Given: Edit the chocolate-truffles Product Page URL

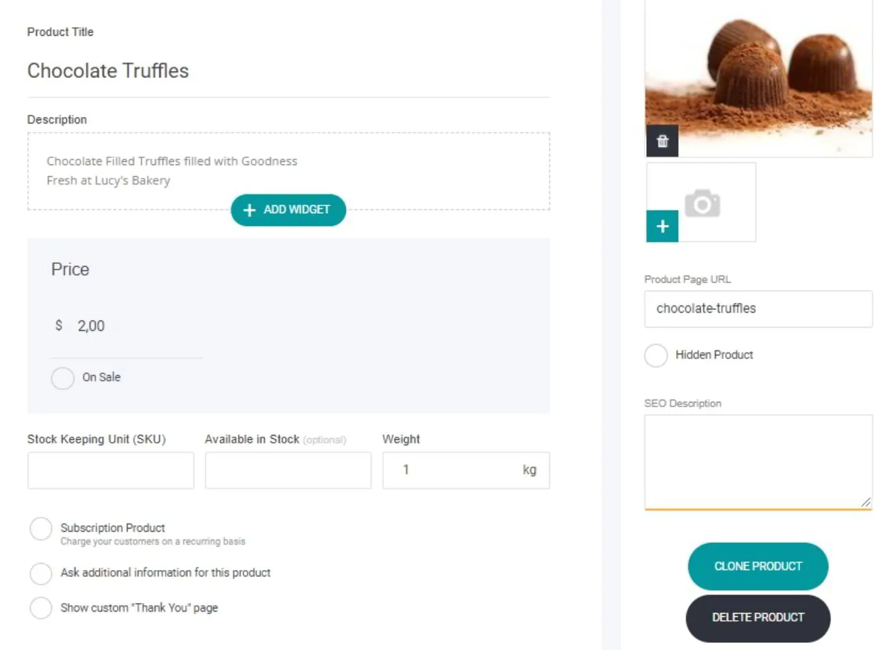Looking at the screenshot, I should [758, 309].
